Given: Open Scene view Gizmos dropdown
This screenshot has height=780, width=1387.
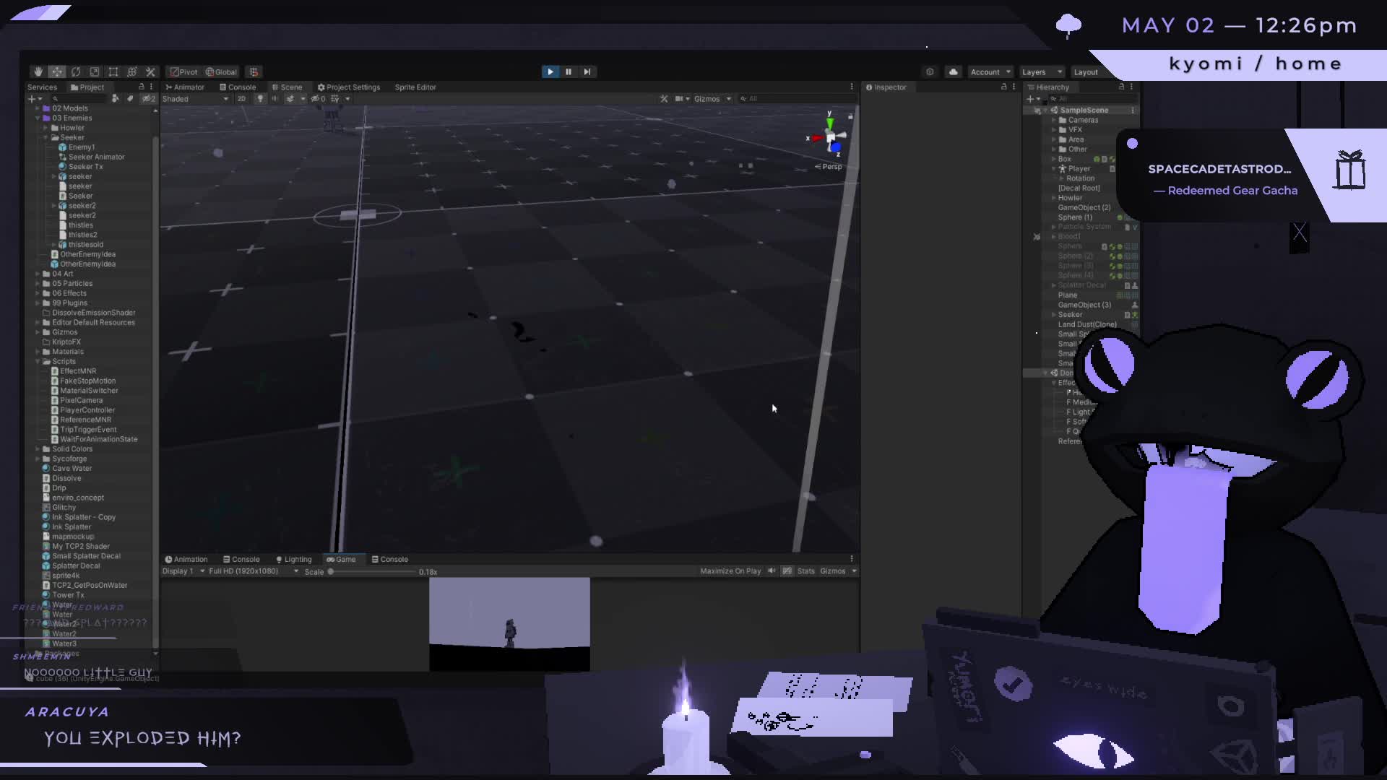Looking at the screenshot, I should click(712, 98).
